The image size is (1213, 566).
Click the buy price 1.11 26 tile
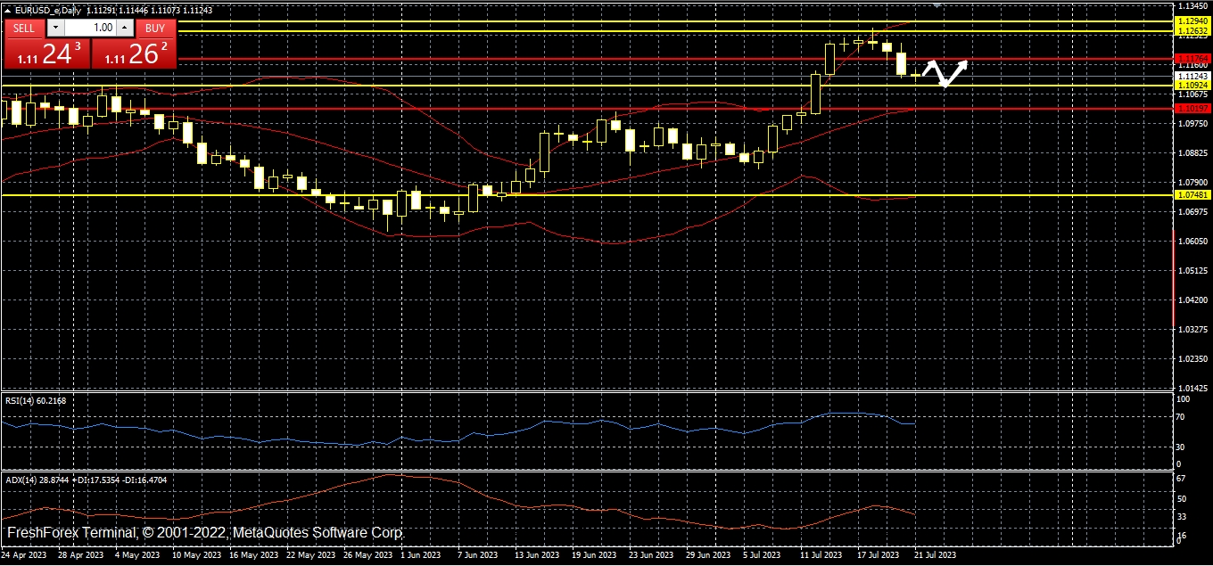click(134, 53)
